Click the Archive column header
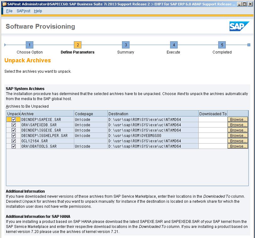Viewport: 255px width, 238px height. (47, 114)
